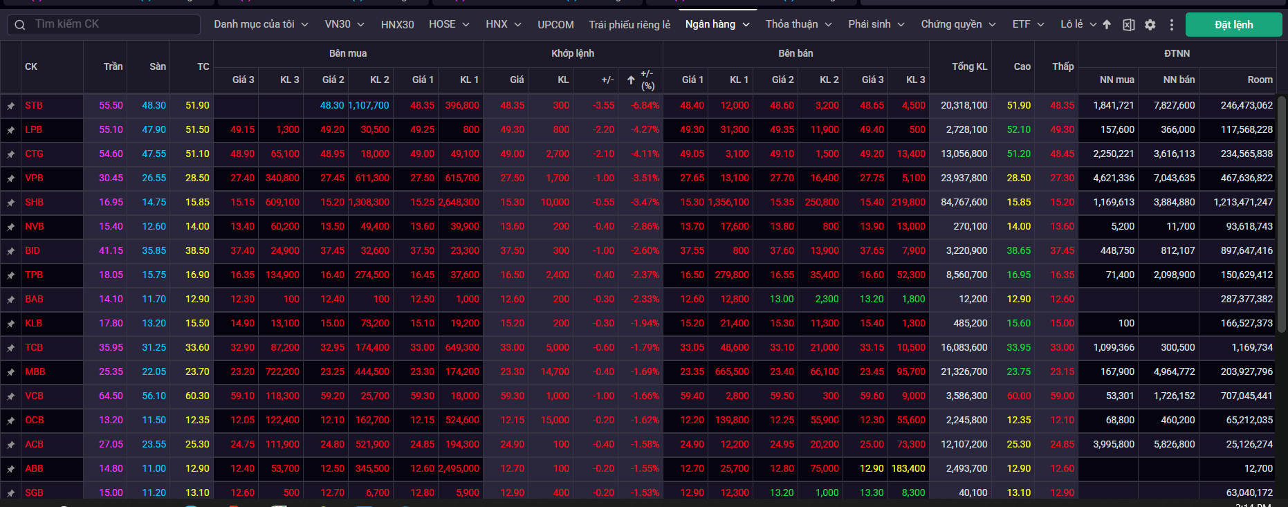Pin the STB stock row
This screenshot has height=507, width=1288.
tap(11, 106)
